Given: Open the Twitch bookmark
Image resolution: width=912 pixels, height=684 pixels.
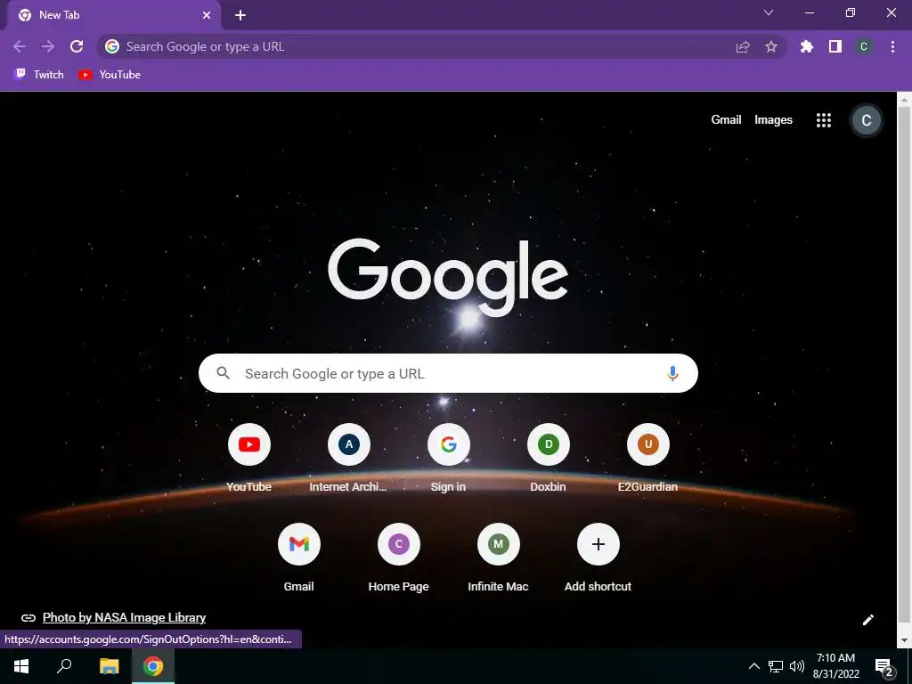Looking at the screenshot, I should [x=39, y=75].
